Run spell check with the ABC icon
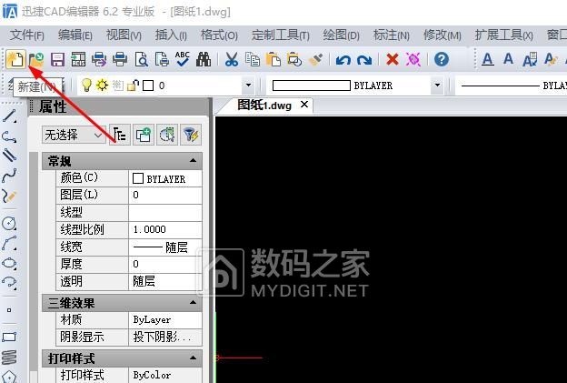 183,59
